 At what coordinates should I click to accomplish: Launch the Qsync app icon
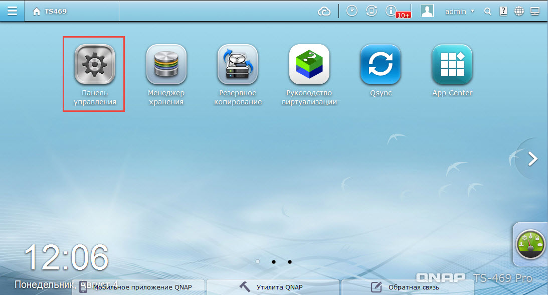tap(381, 64)
